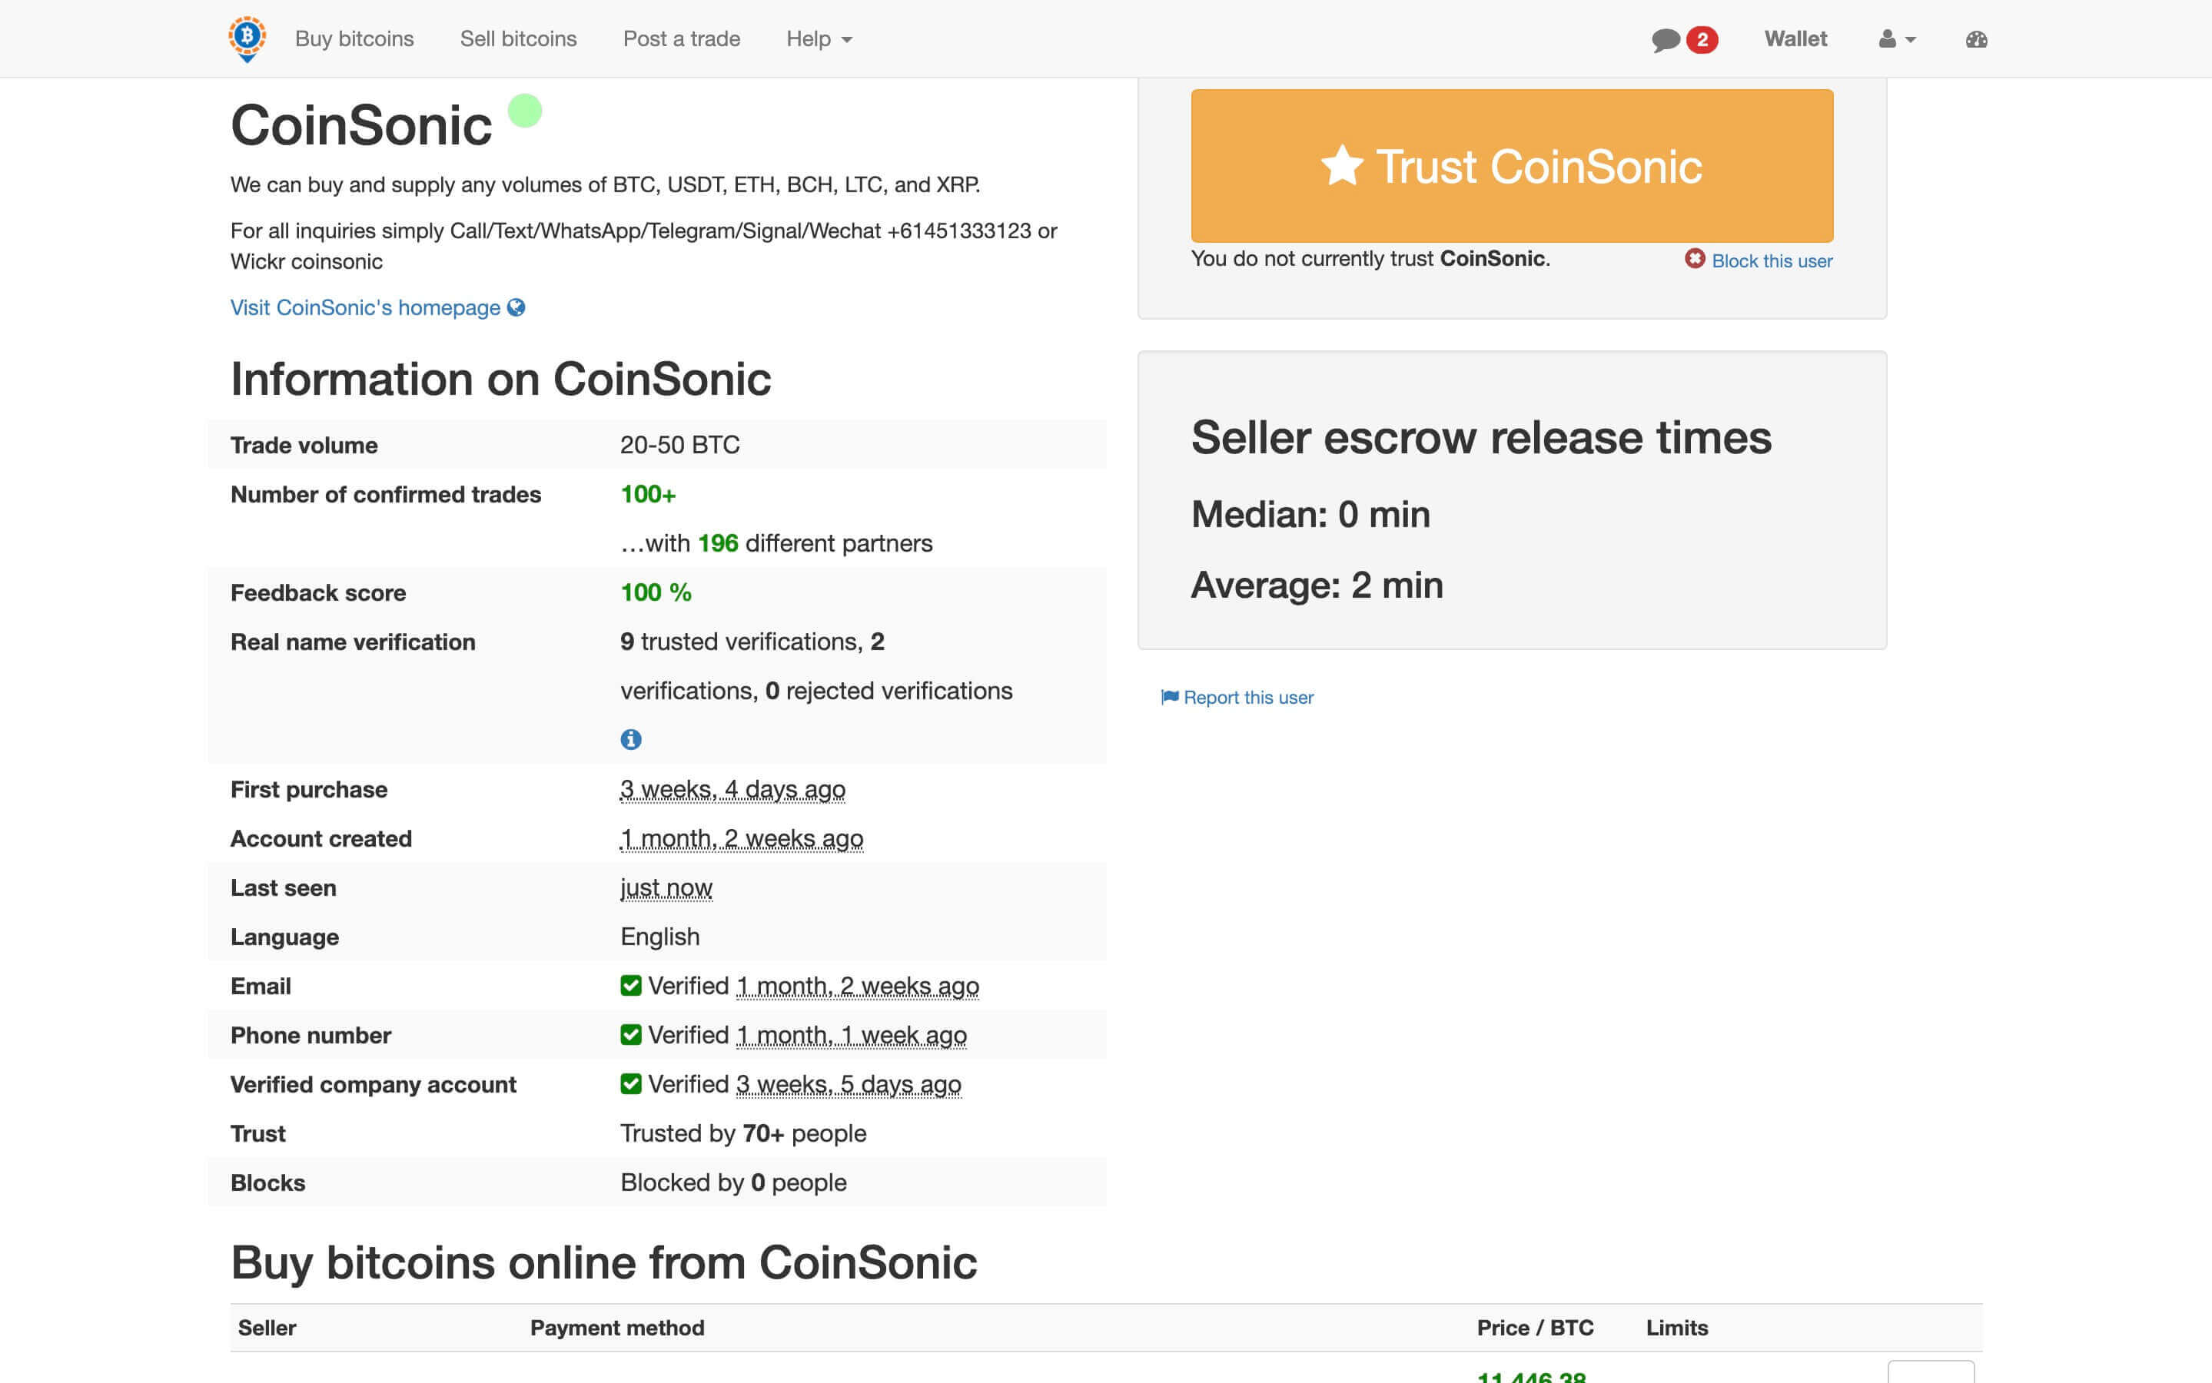
Task: Click 'Trusted by 70+ people' text
Action: (x=742, y=1133)
